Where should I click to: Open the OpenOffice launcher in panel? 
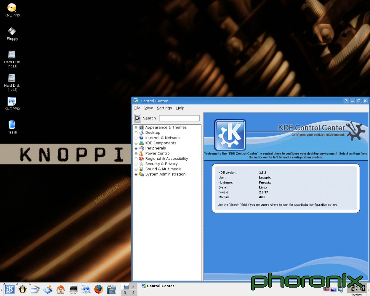[x=111, y=289]
